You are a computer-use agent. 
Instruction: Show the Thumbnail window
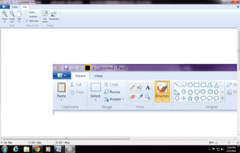click(x=53, y=15)
